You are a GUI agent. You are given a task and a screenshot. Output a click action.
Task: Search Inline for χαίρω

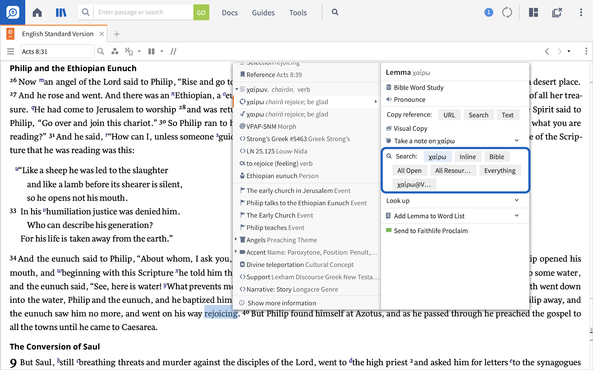pyautogui.click(x=468, y=157)
